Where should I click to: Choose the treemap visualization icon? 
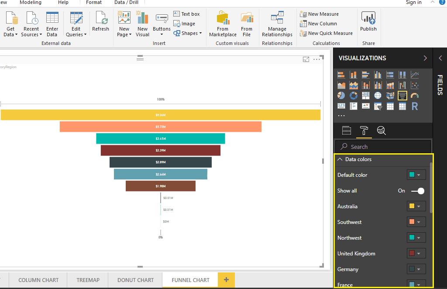(x=366, y=96)
